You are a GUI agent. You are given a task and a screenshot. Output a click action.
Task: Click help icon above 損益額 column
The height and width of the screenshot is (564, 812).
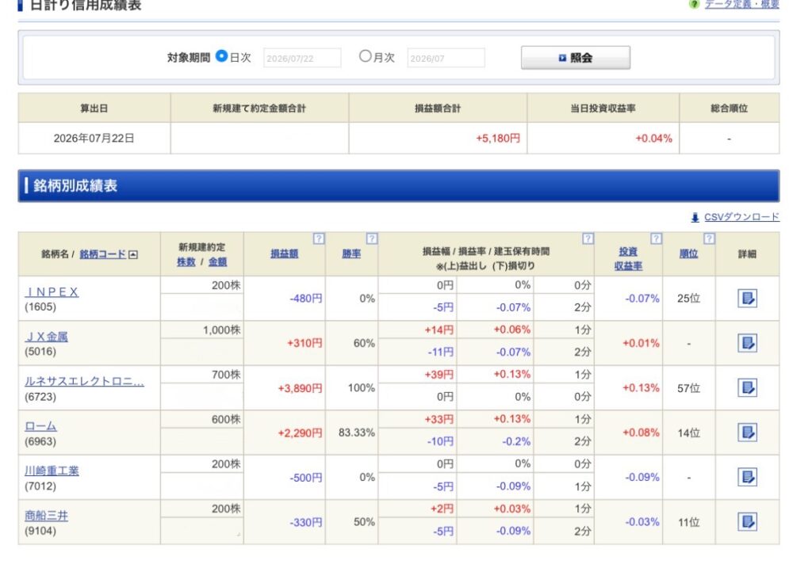pos(319,238)
